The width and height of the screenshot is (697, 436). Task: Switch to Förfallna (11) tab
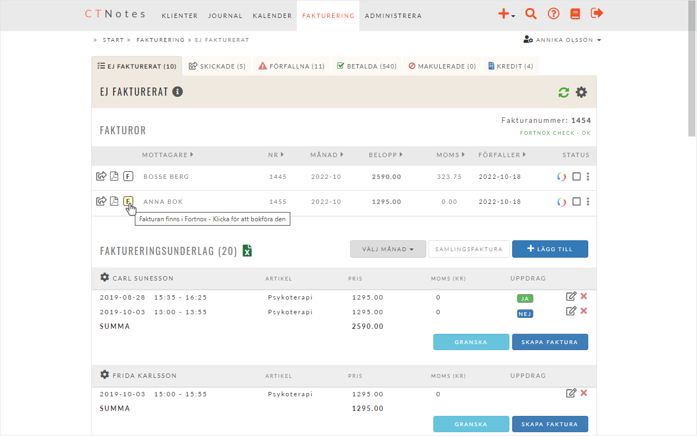[291, 66]
